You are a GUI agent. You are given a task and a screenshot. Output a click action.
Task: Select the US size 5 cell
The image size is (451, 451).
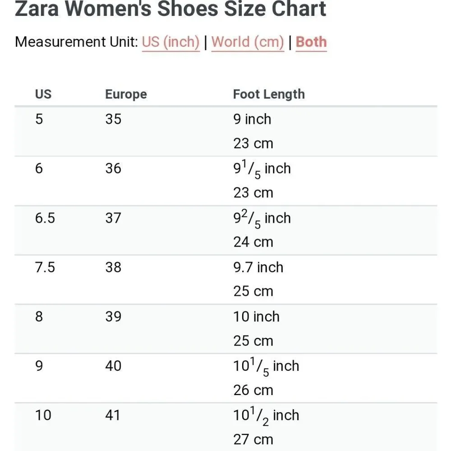39,119
